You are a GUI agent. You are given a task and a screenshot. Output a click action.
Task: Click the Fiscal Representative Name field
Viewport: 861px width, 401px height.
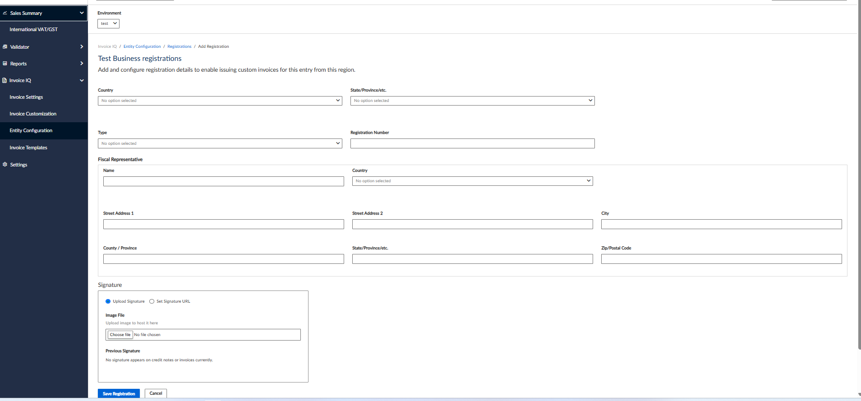tap(223, 181)
